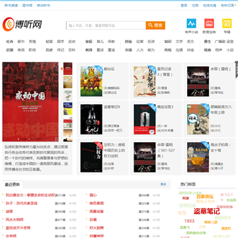This screenshot has width=238, height=238.
Task: Open the 雨雾迷案 update entry
Action: pos(97,212)
